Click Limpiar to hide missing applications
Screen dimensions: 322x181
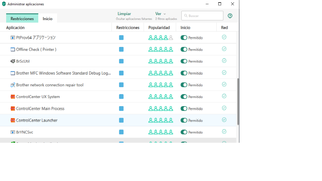tap(124, 14)
